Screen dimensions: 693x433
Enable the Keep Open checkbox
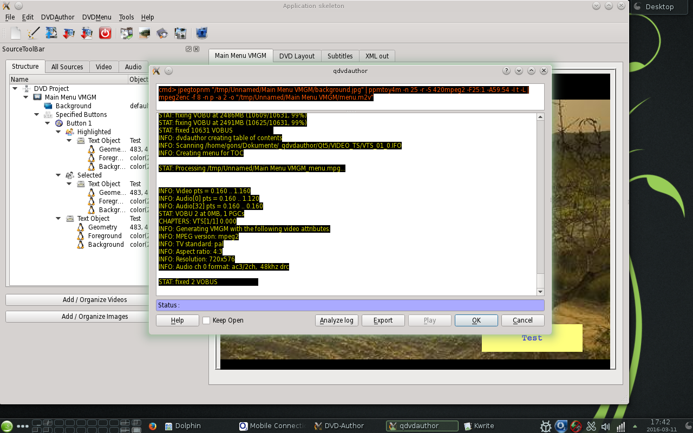[206, 320]
